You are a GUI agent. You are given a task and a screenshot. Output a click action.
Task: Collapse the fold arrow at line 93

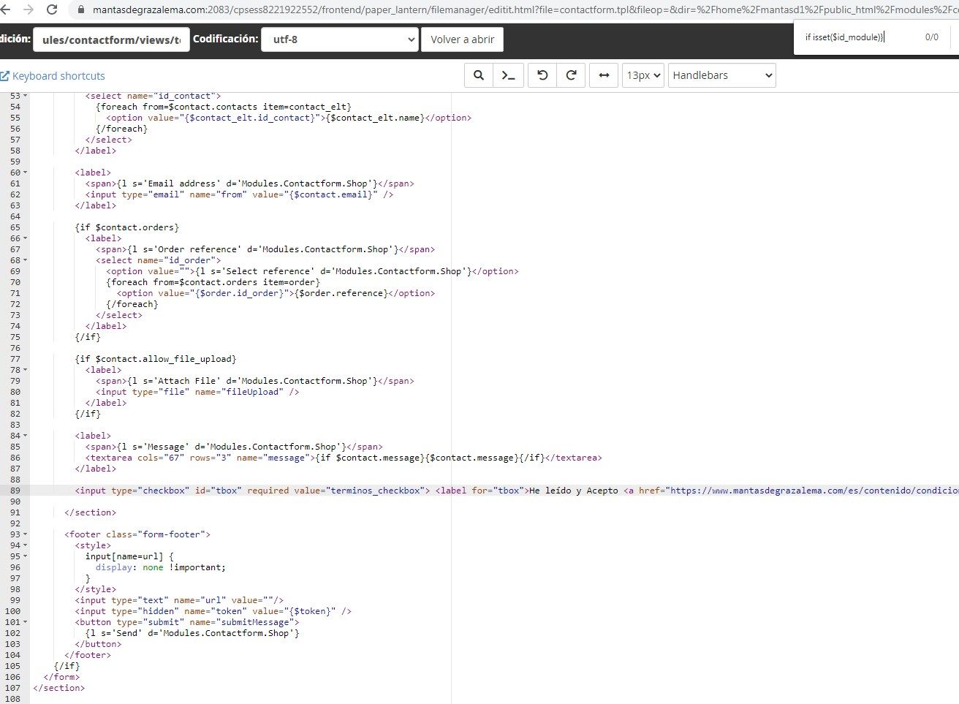(25, 534)
